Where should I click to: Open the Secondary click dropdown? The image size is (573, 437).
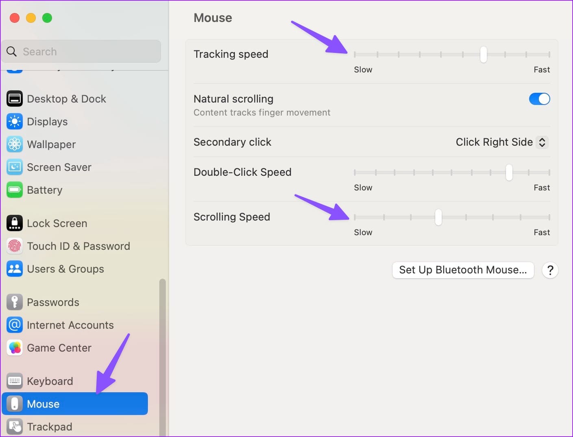pyautogui.click(x=502, y=142)
